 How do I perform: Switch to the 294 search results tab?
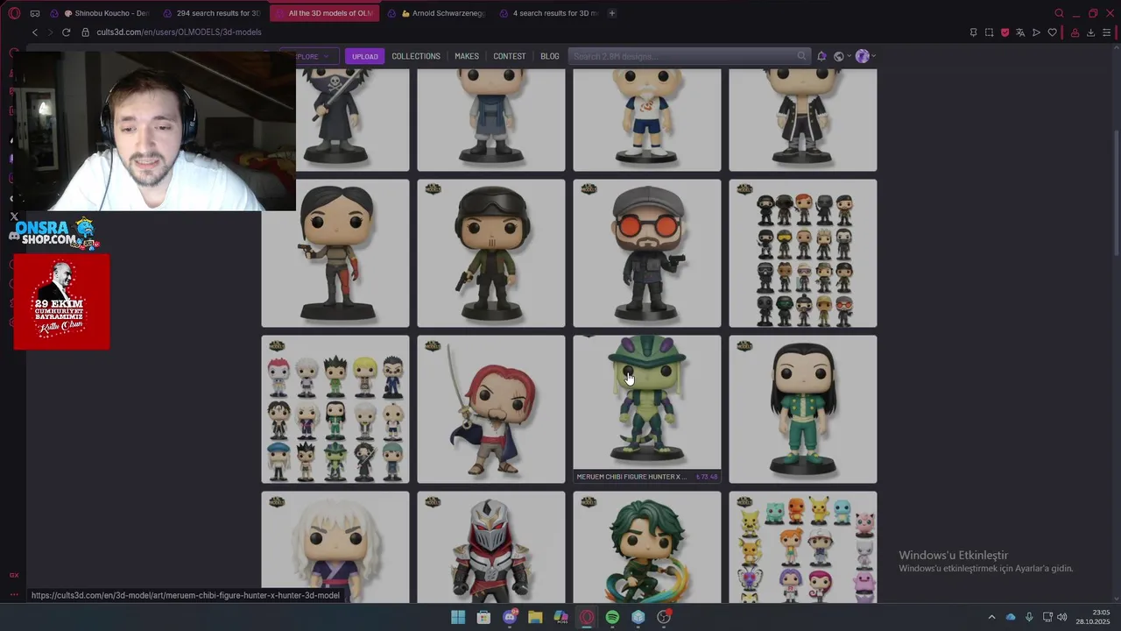pos(214,13)
